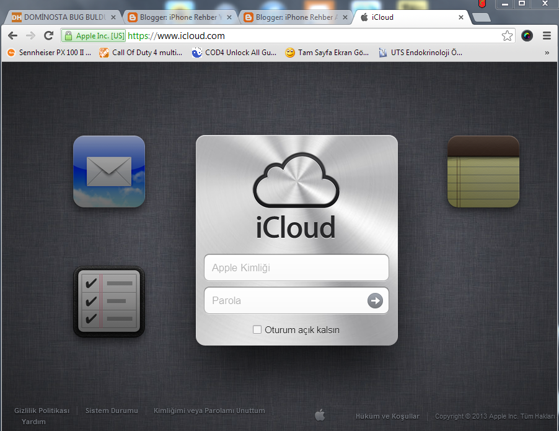Open the Reminders checklist icon
The width and height of the screenshot is (559, 431).
109,302
